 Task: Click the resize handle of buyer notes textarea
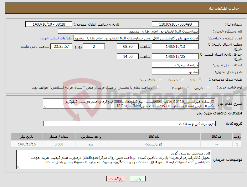[18, 168]
